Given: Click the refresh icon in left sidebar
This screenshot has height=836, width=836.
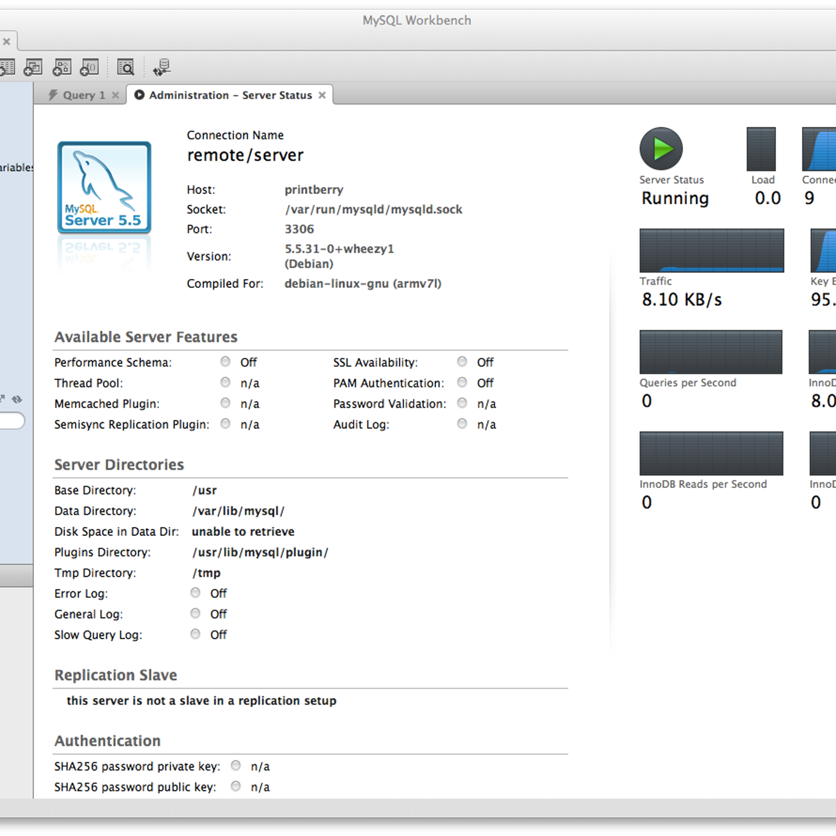Looking at the screenshot, I should point(17,399).
